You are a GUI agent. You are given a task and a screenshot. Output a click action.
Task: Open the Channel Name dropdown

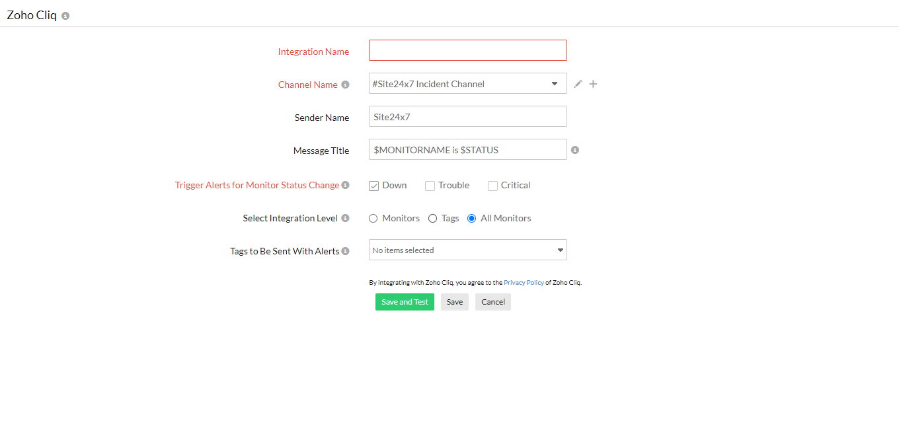coord(467,84)
